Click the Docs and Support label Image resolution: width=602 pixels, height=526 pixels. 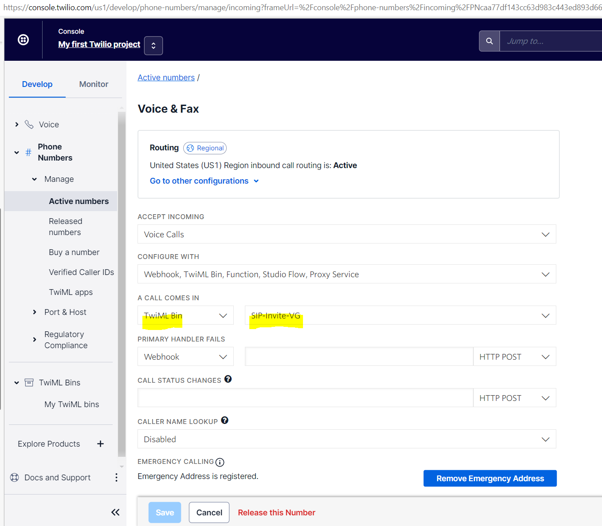(x=58, y=478)
